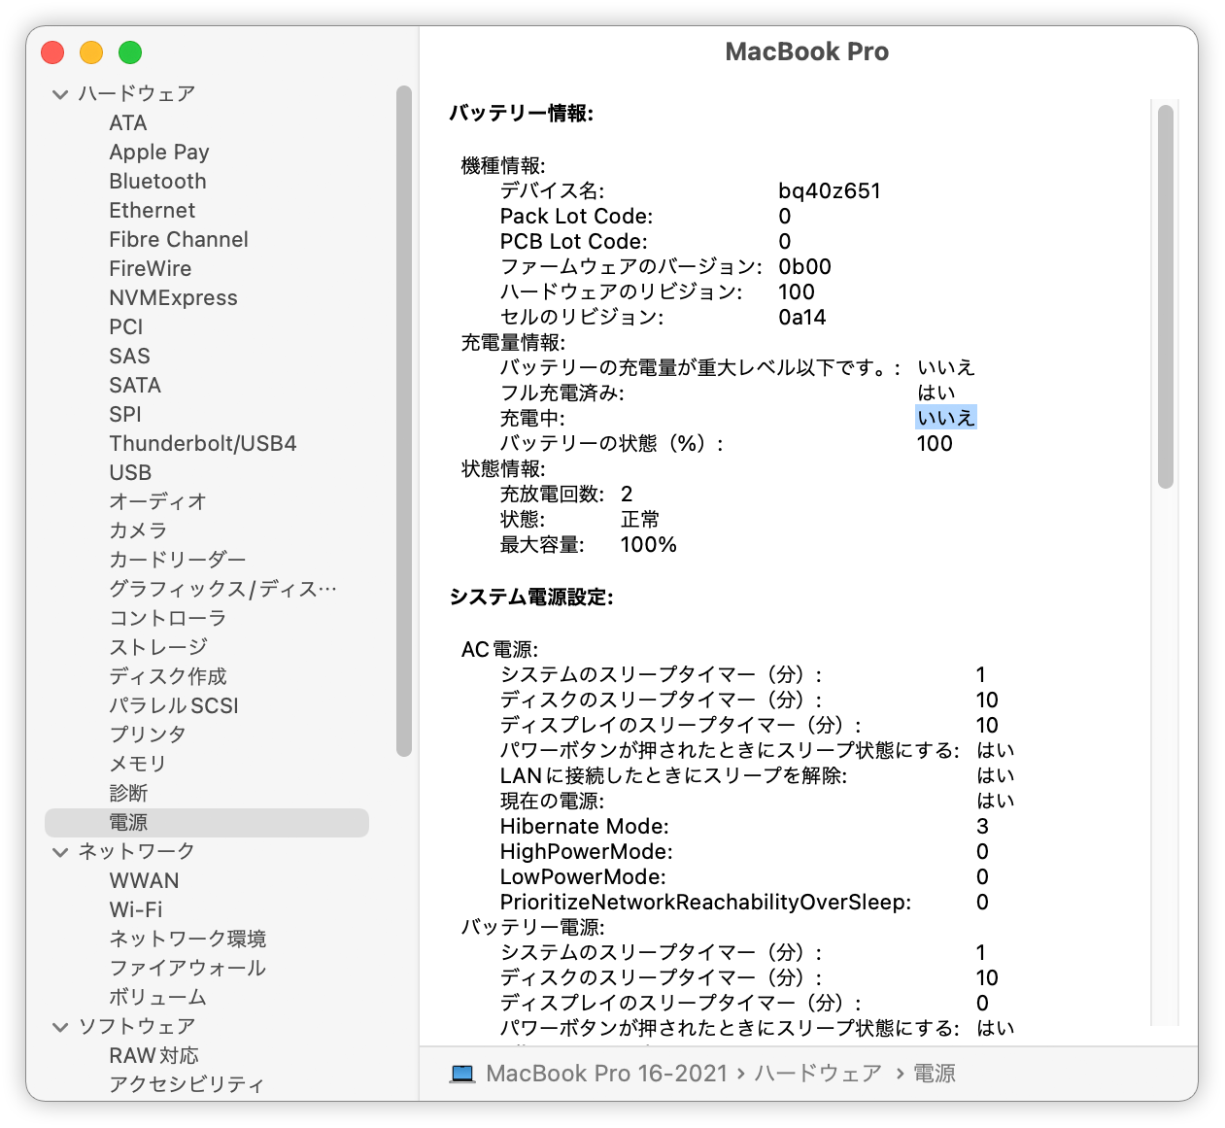Select SAS in sidebar
The height and width of the screenshot is (1128, 1225).
click(x=129, y=357)
